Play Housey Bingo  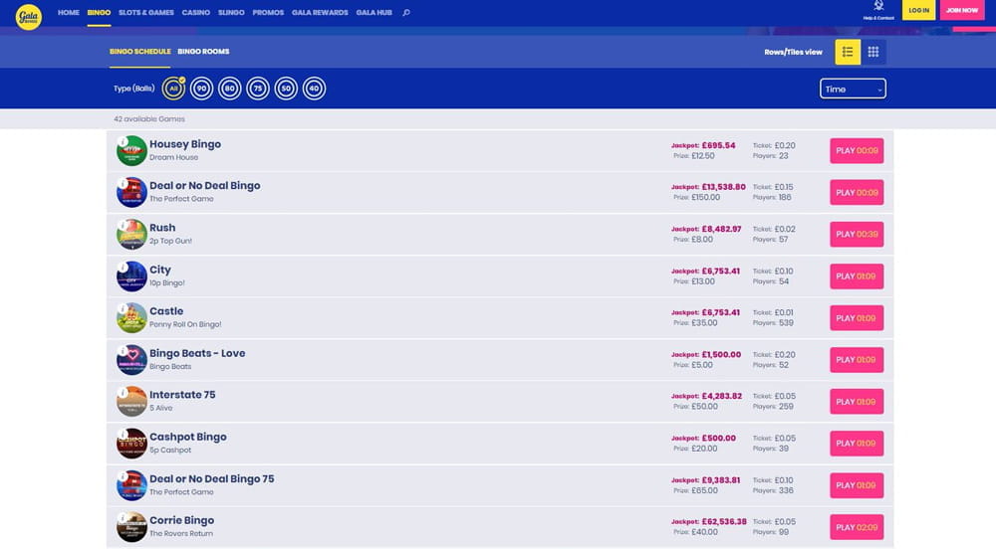tap(857, 151)
